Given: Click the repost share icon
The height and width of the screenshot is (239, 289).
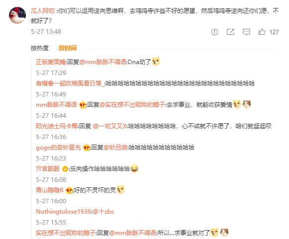Looking at the screenshot, I should tap(230, 32).
